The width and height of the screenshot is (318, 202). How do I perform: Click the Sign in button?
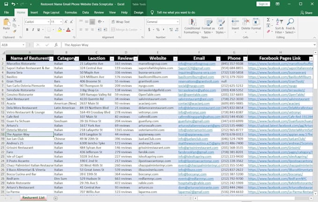[263, 4]
